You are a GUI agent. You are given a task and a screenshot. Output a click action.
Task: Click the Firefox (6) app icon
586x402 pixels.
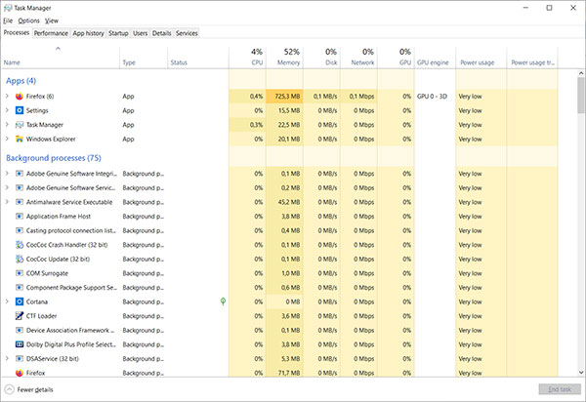(20, 97)
